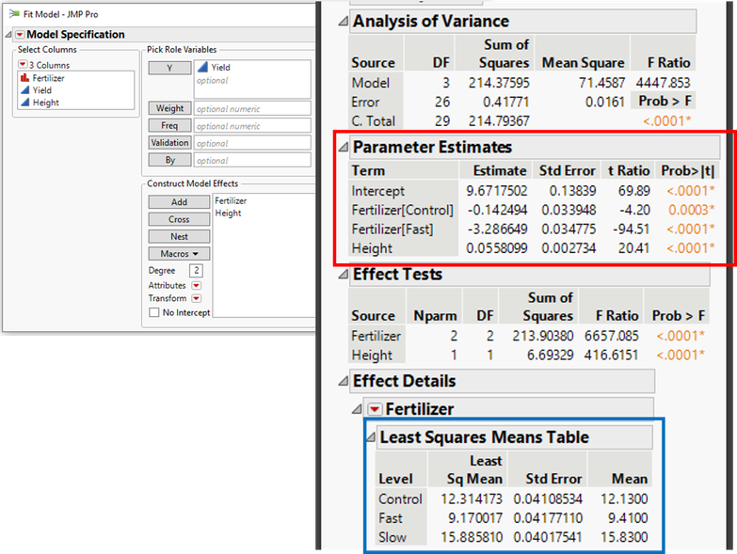Click the Slow level in LS Means table
This screenshot has height=554, width=737.
tap(393, 537)
